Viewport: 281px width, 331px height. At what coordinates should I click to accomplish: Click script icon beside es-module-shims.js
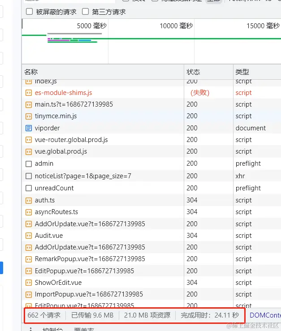(x=29, y=93)
